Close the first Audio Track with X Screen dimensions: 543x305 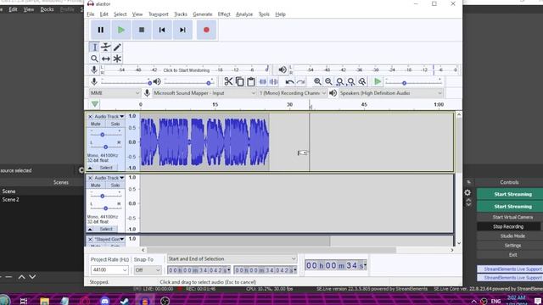click(90, 117)
